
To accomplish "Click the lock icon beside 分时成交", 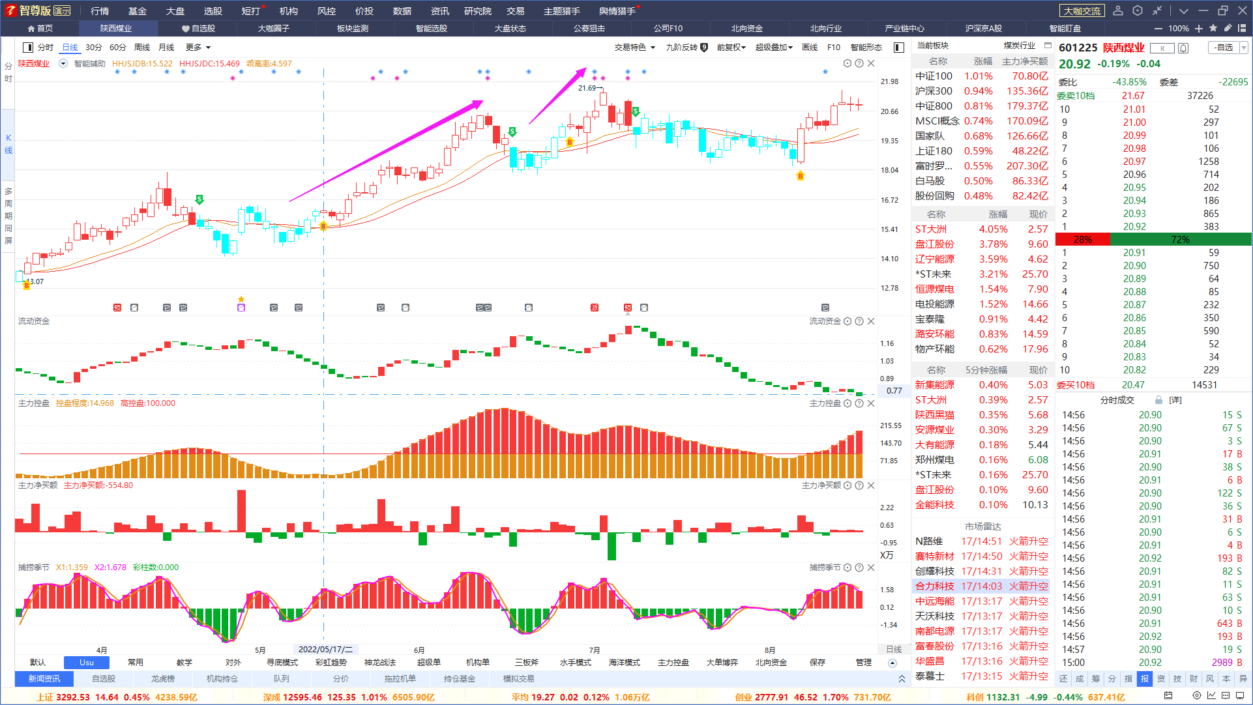I will coord(1158,400).
